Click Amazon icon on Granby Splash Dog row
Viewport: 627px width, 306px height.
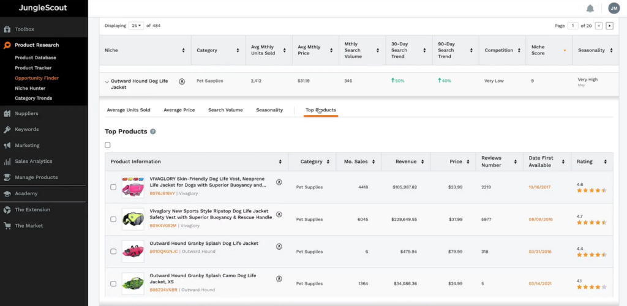click(x=279, y=247)
